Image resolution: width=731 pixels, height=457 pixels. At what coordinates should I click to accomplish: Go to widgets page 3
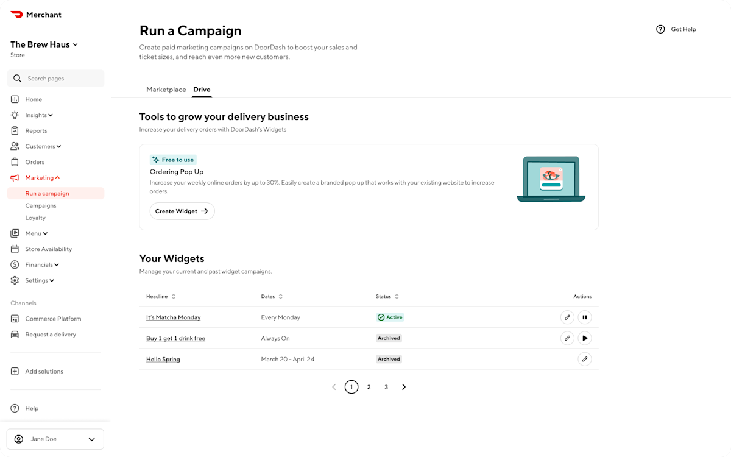point(386,387)
